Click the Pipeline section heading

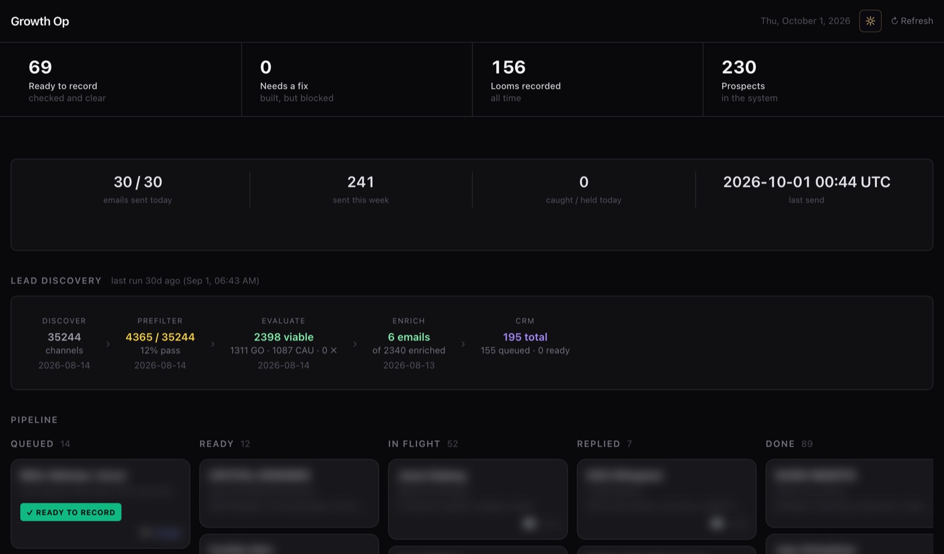coord(34,420)
